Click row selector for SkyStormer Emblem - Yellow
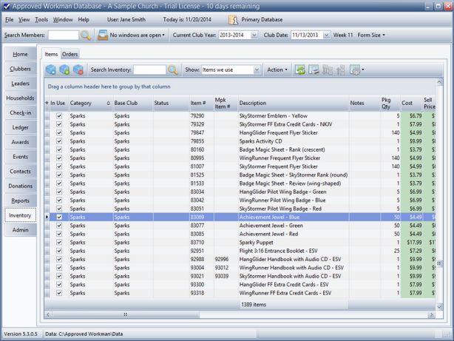 [47, 116]
